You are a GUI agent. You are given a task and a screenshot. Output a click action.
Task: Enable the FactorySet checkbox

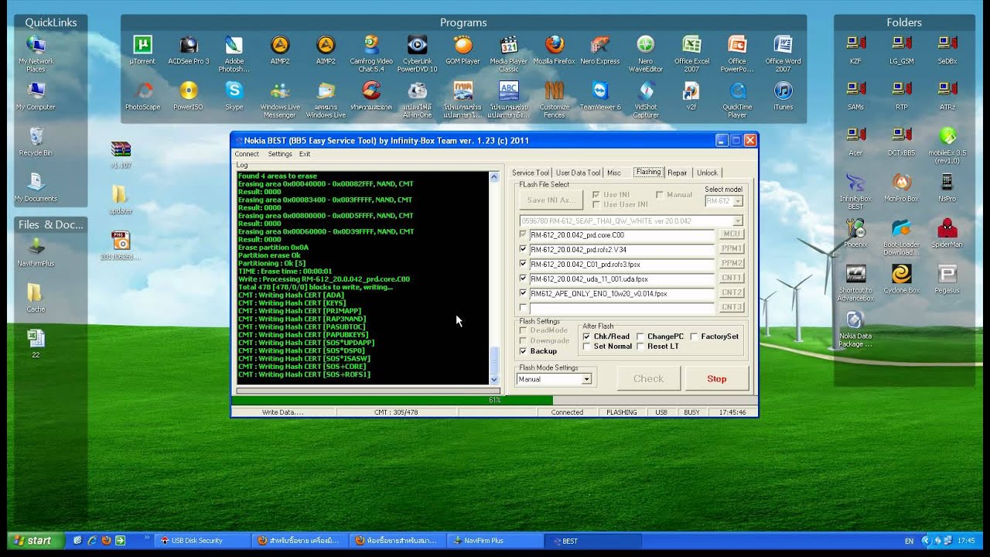coord(694,337)
